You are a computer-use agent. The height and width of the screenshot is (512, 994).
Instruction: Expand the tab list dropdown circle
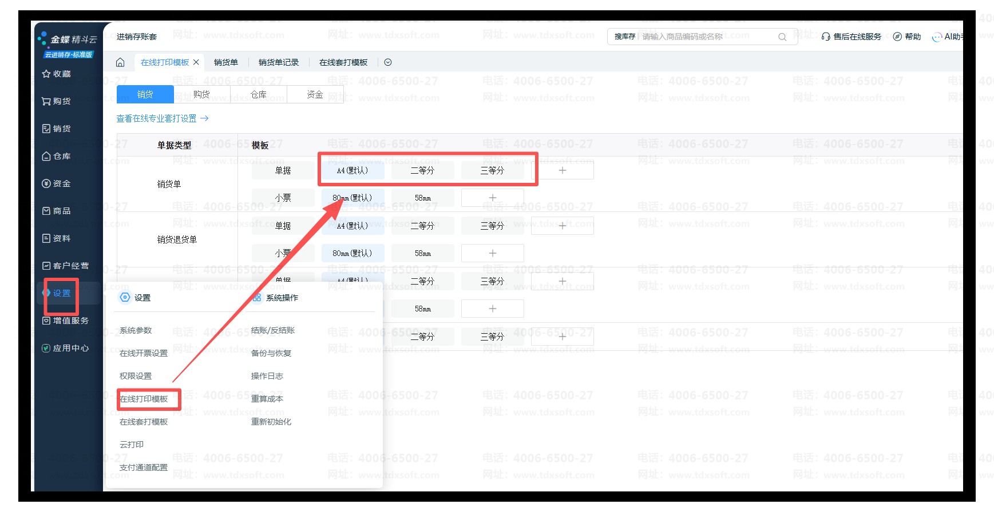click(388, 62)
